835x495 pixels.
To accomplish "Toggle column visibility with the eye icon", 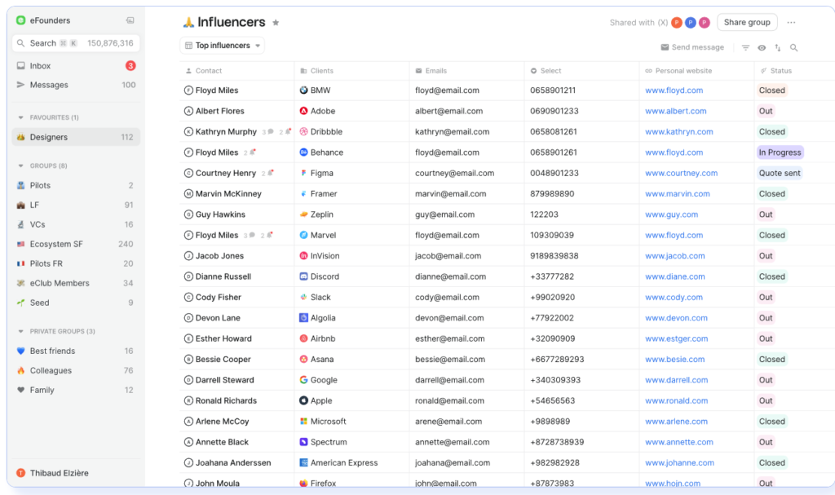I will 762,47.
